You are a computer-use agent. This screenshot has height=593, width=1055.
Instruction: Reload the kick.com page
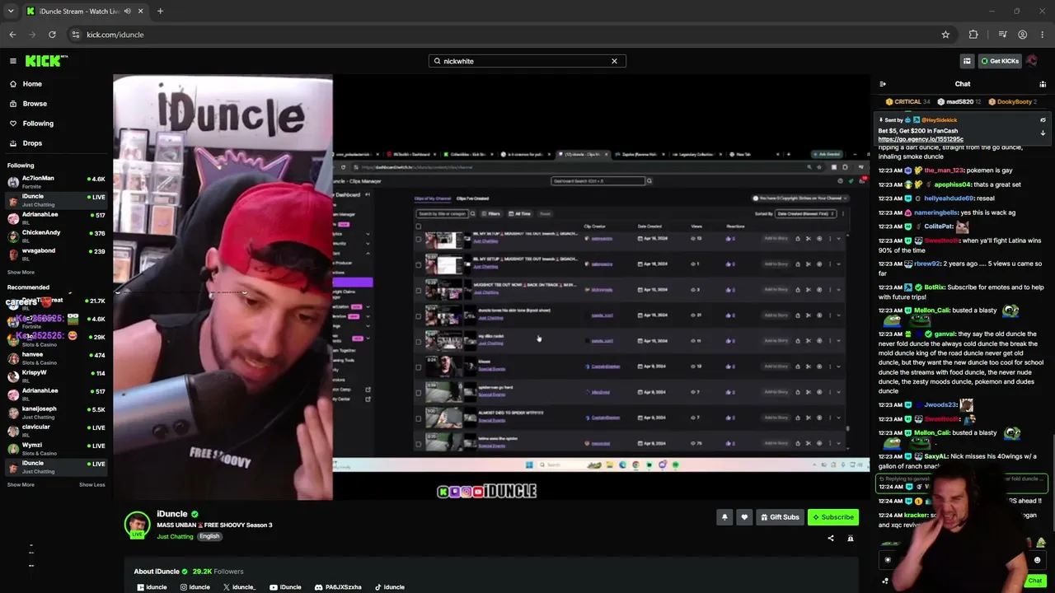[52, 35]
